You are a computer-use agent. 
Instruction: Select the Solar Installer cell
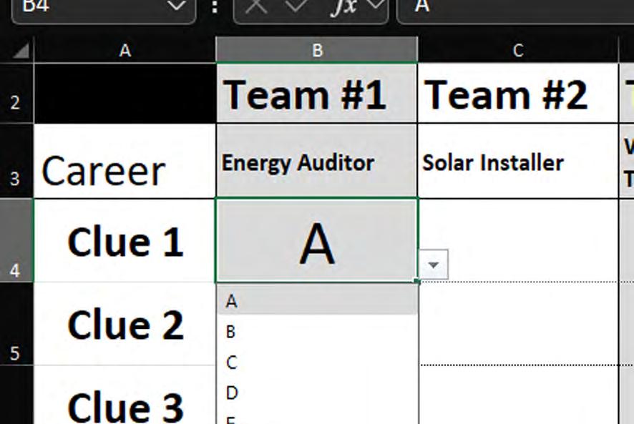[517, 162]
